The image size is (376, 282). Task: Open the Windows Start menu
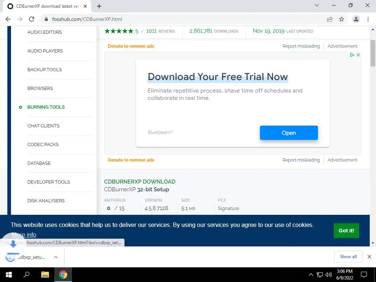9,275
